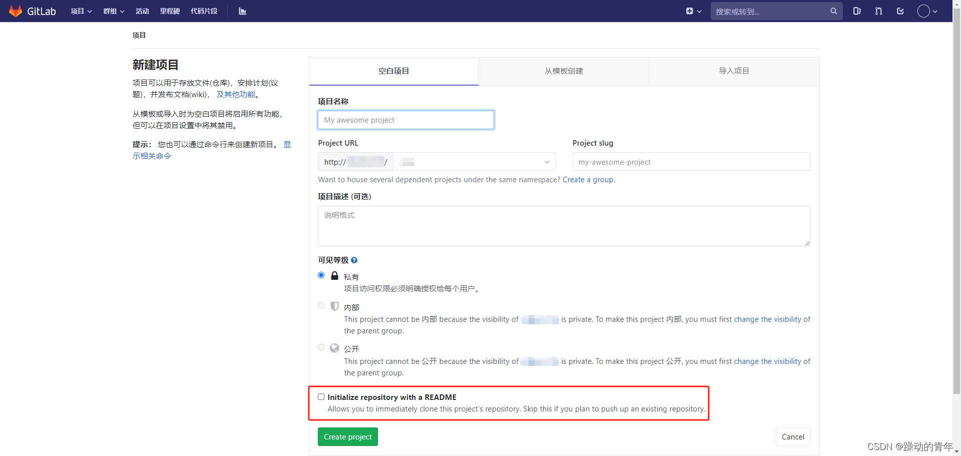This screenshot has height=456, width=961.
Task: Open the 及其他功能 link
Action: 236,94
